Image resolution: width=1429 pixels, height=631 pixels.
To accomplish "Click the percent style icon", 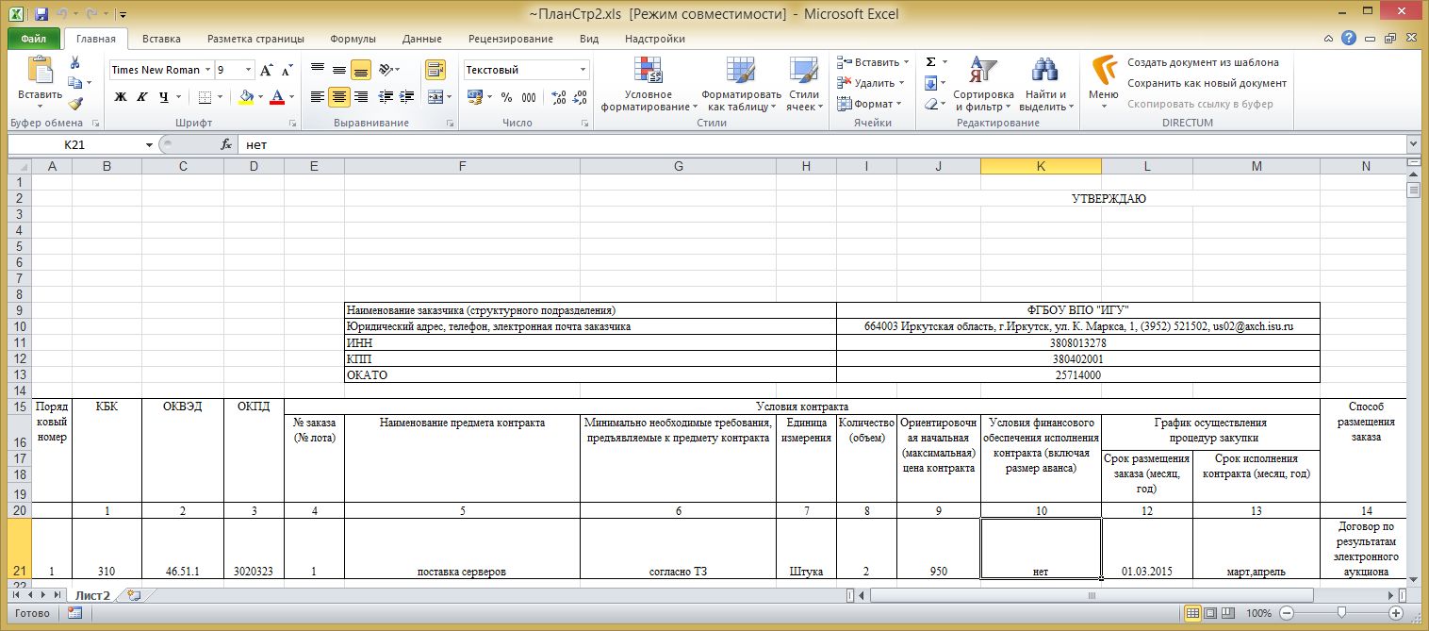I will [x=506, y=97].
